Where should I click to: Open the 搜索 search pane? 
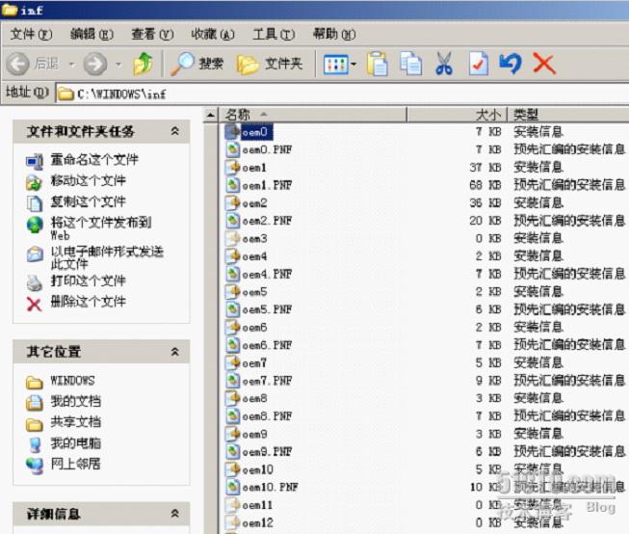coord(197,64)
